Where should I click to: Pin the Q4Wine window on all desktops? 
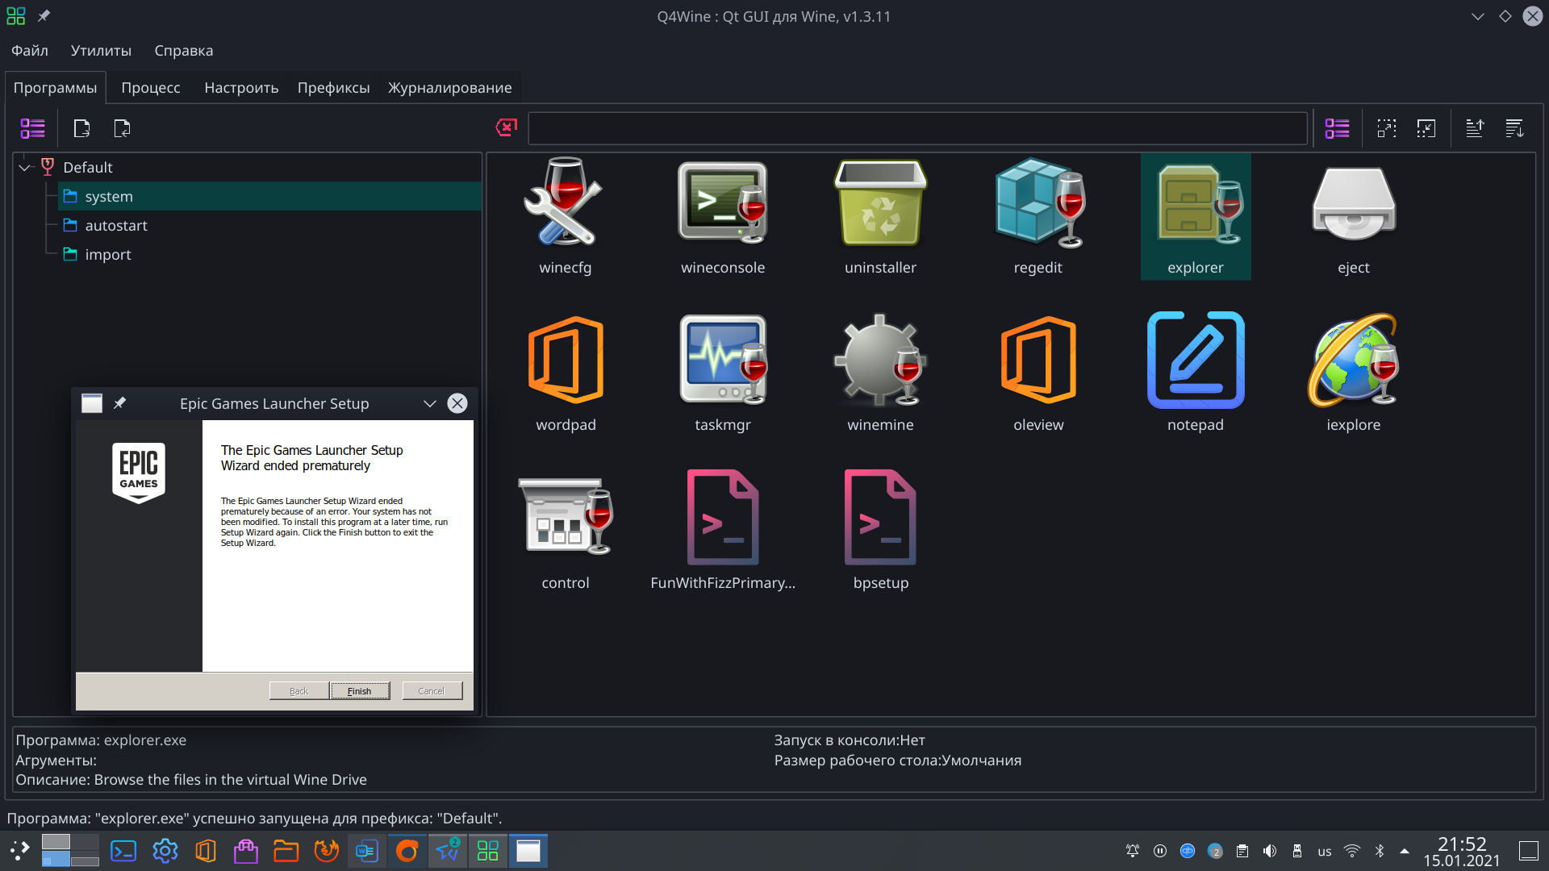pos(44,16)
